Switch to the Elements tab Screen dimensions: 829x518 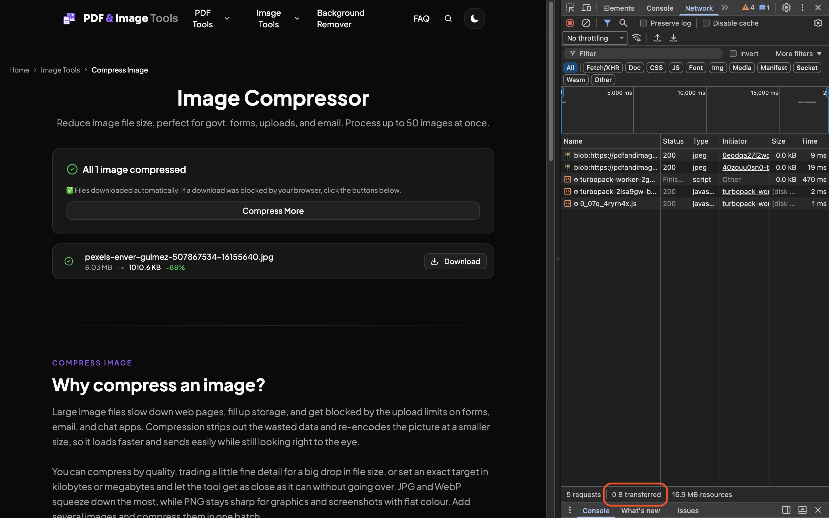(x=619, y=8)
